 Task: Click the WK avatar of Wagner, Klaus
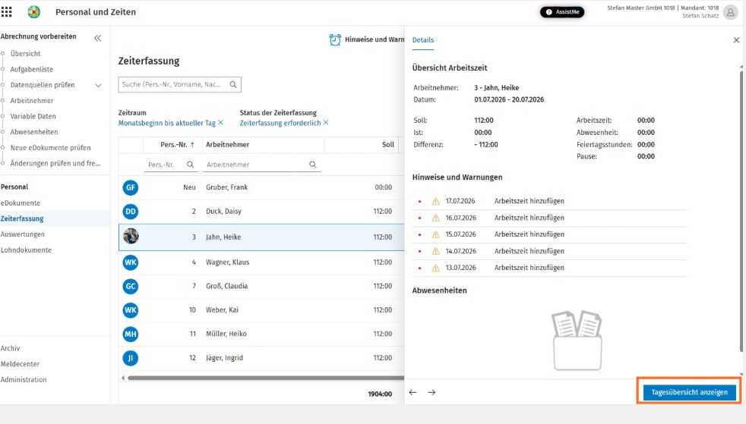(131, 262)
